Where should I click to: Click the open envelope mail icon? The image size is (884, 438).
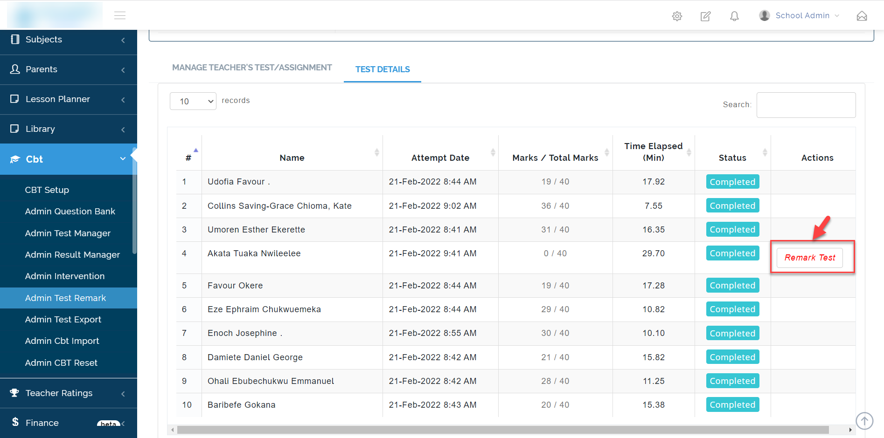tap(862, 16)
